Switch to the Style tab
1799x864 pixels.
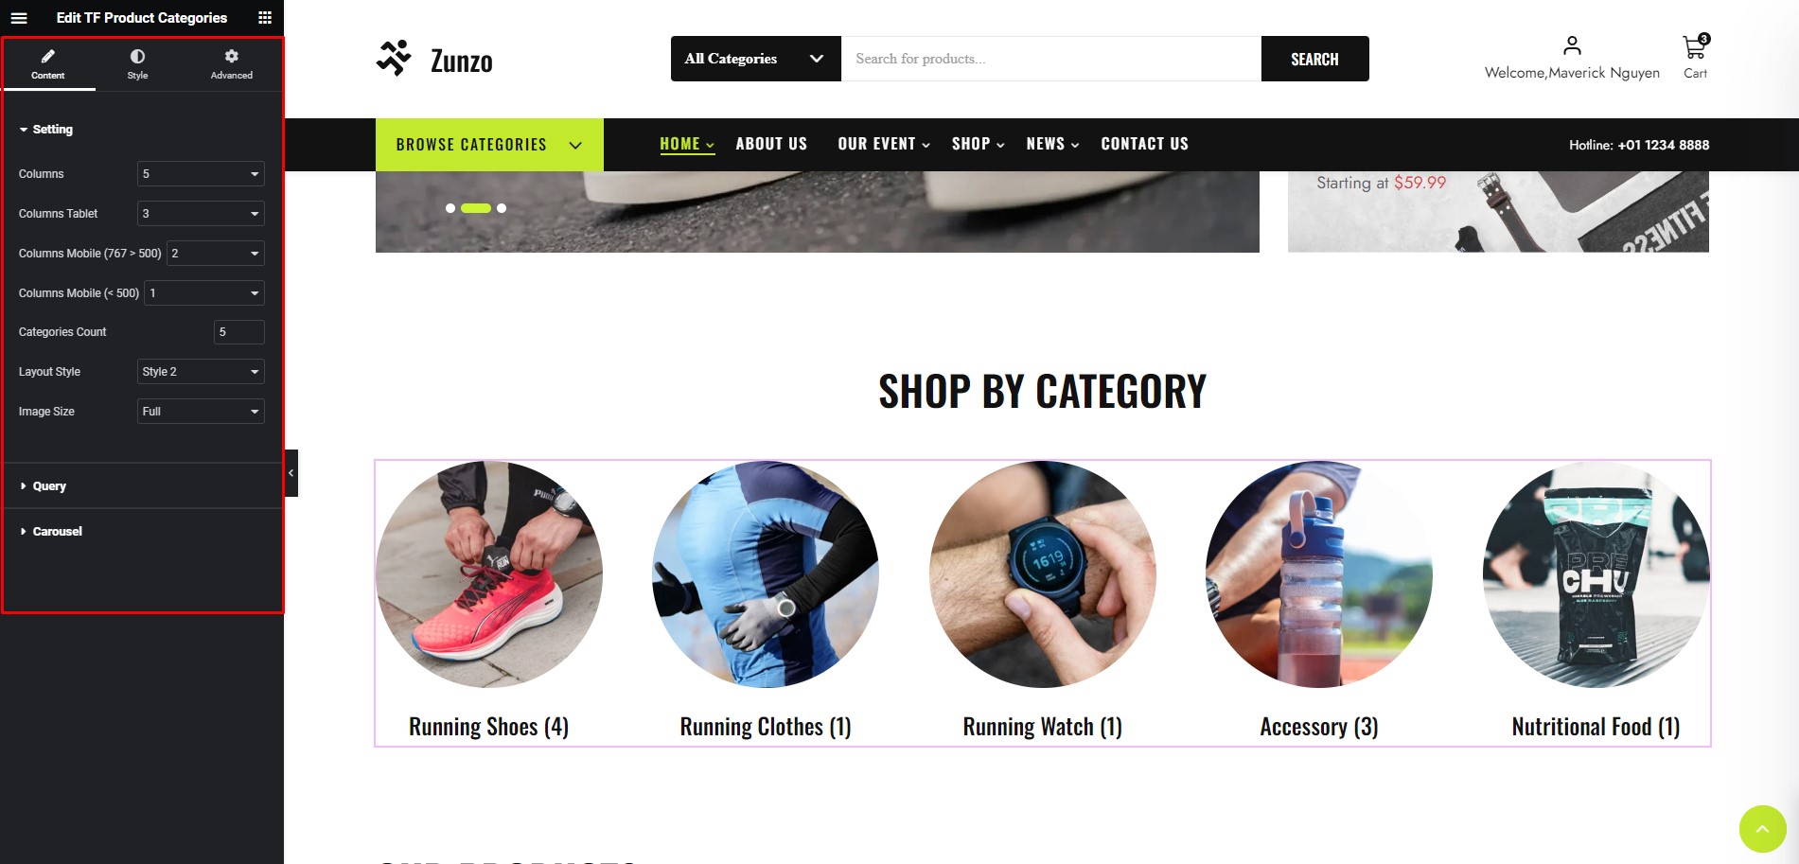click(138, 64)
